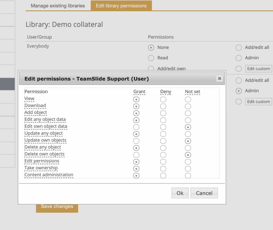
Task: Select Read permission for Everybody
Action: coord(151,58)
